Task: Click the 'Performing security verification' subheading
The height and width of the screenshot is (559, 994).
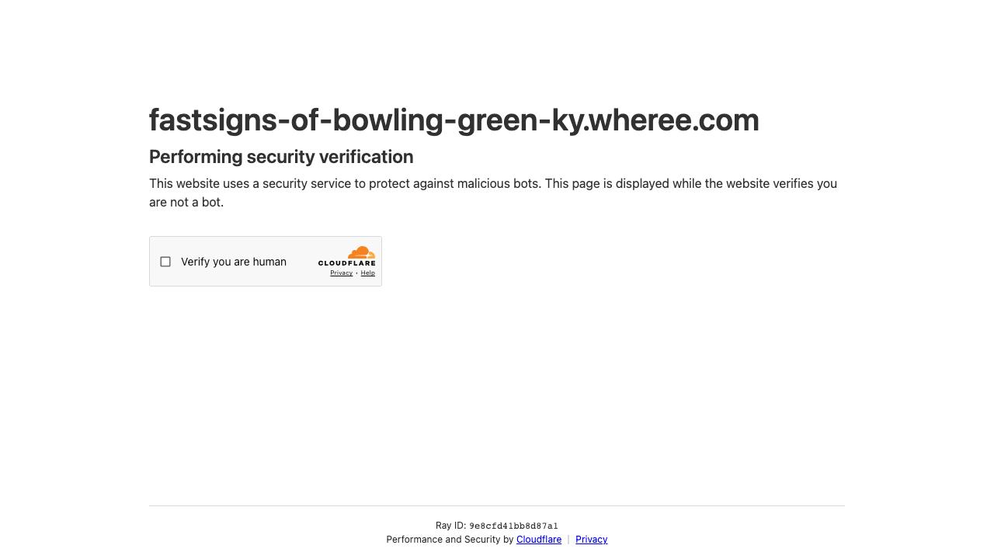Action: point(281,157)
